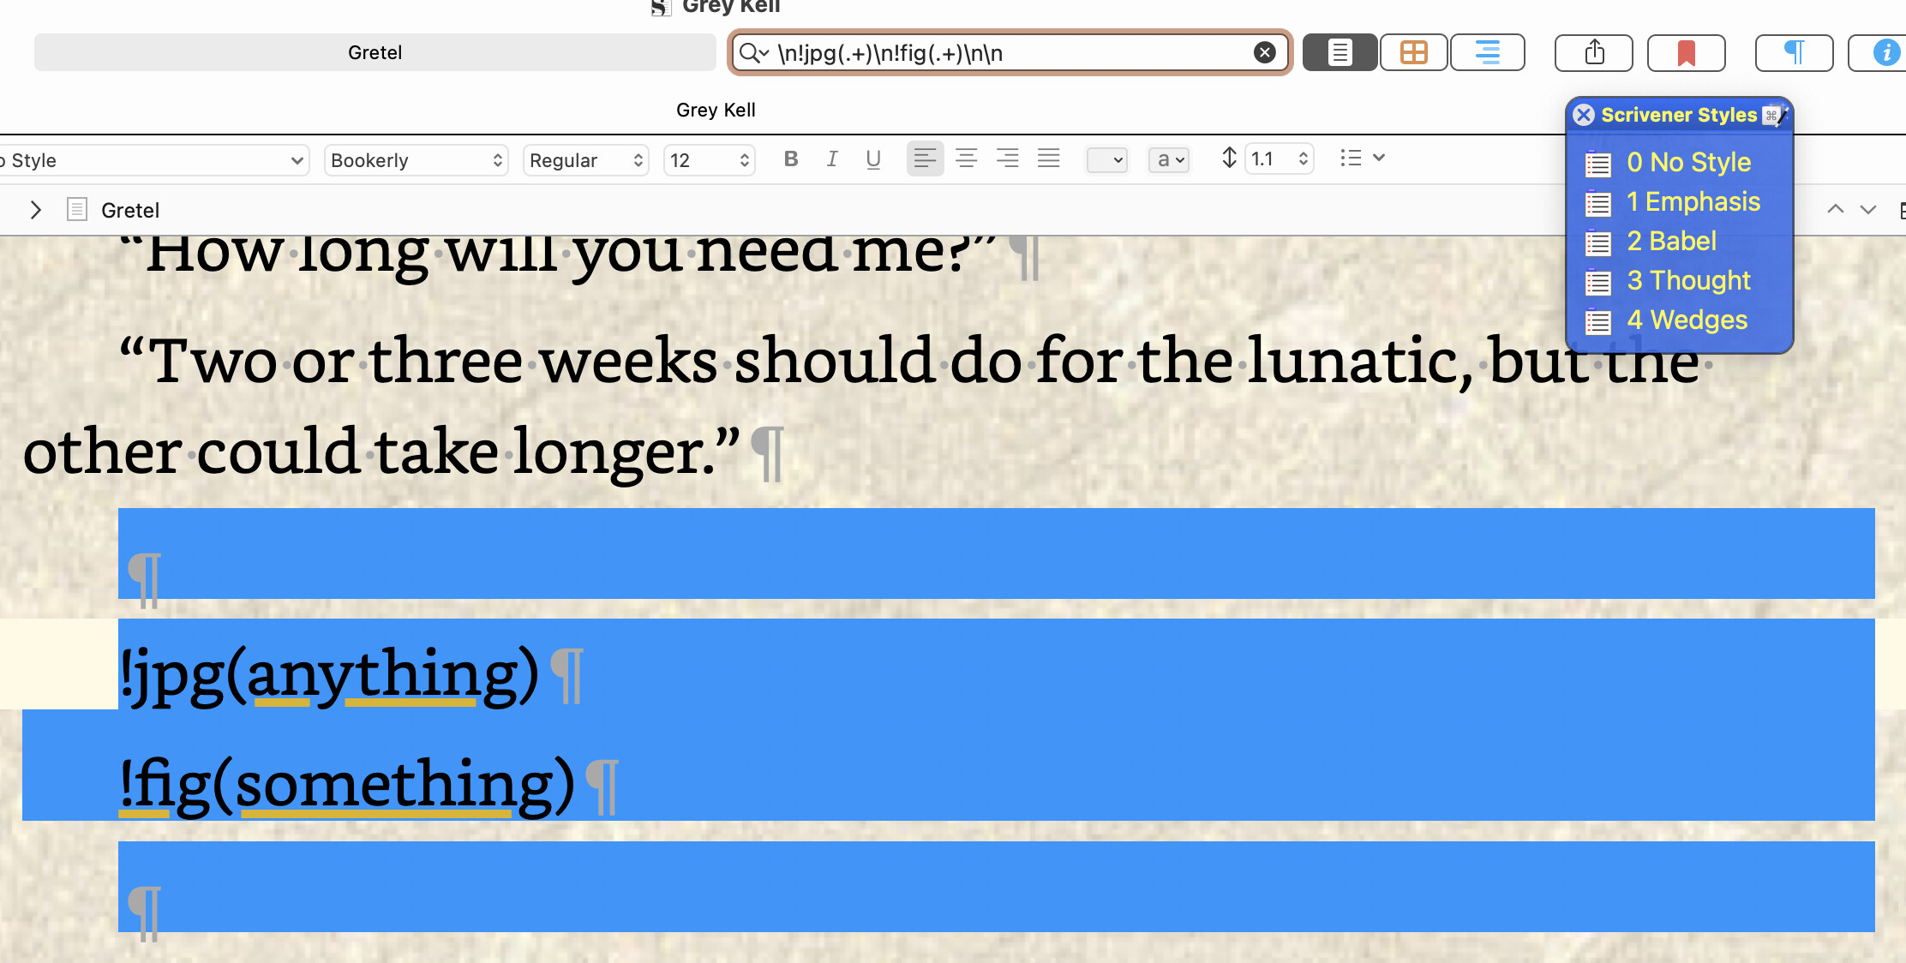The height and width of the screenshot is (963, 1906).
Task: Clear the search field text
Action: [x=1264, y=52]
